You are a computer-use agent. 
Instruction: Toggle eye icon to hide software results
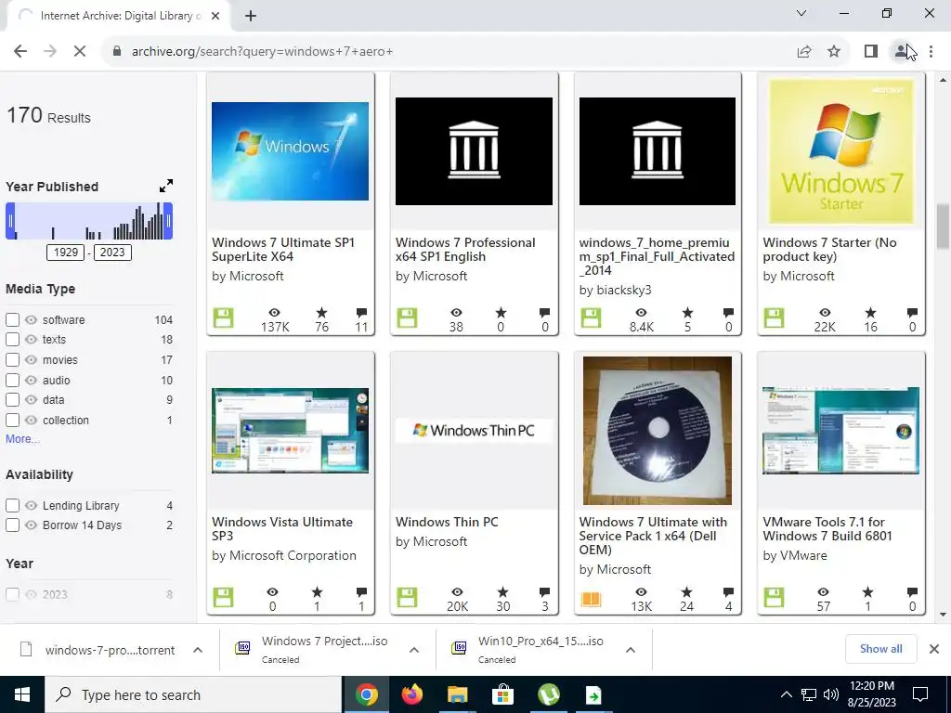[31, 319]
